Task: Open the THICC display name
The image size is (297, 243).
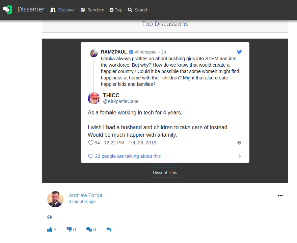Action: click(x=111, y=95)
